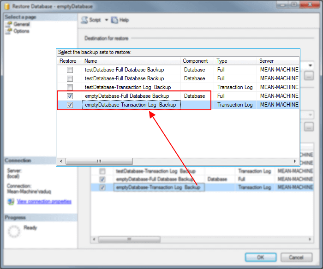Click the lower browse ellipsis button
323x269 pixels.
point(309,127)
